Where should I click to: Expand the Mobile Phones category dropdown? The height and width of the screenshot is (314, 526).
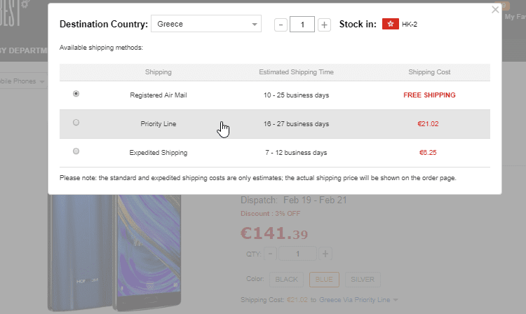pos(42,81)
